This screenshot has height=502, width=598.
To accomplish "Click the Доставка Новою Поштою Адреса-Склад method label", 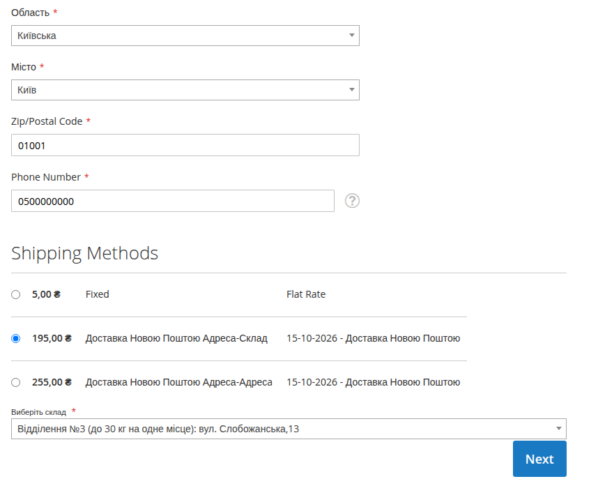I will pos(176,338).
